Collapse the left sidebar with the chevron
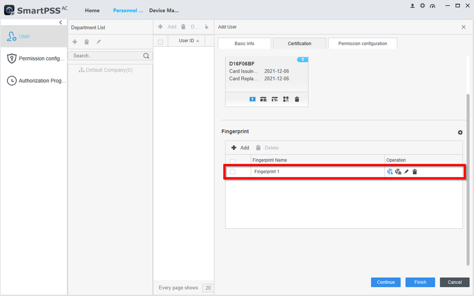Viewport: 474px width, 296px height. (61, 23)
